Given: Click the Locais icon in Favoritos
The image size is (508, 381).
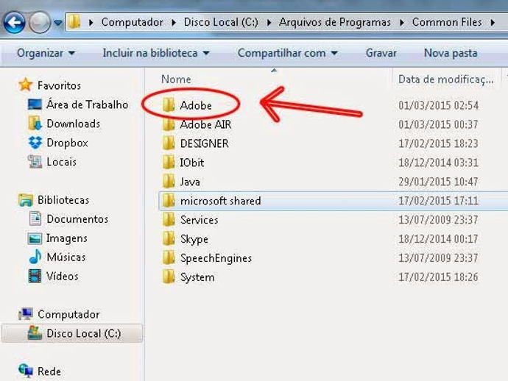Looking at the screenshot, I should [35, 162].
